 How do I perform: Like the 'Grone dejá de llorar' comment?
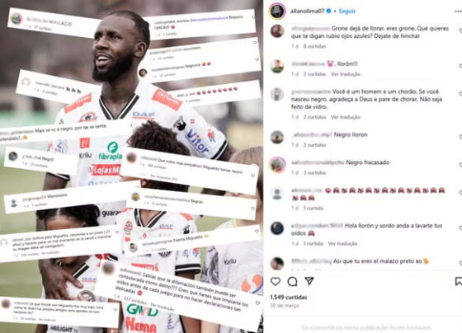[460, 30]
